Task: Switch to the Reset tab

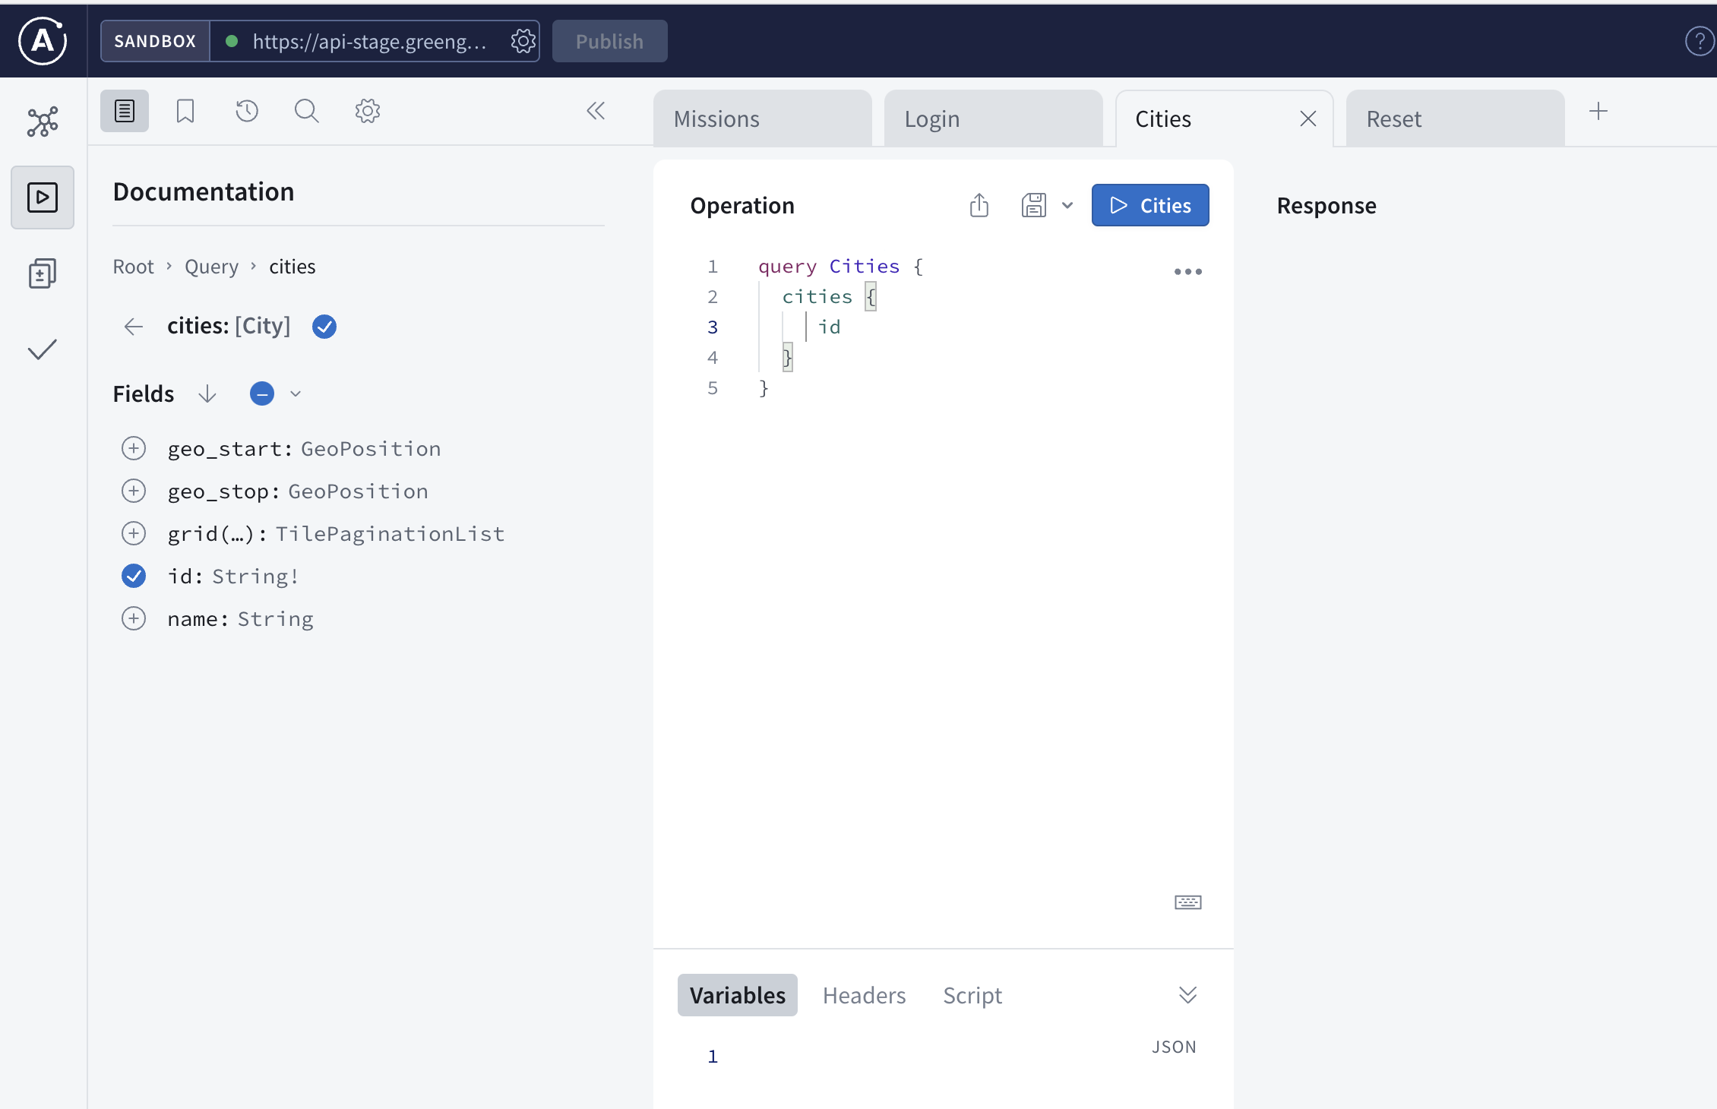Action: point(1455,118)
